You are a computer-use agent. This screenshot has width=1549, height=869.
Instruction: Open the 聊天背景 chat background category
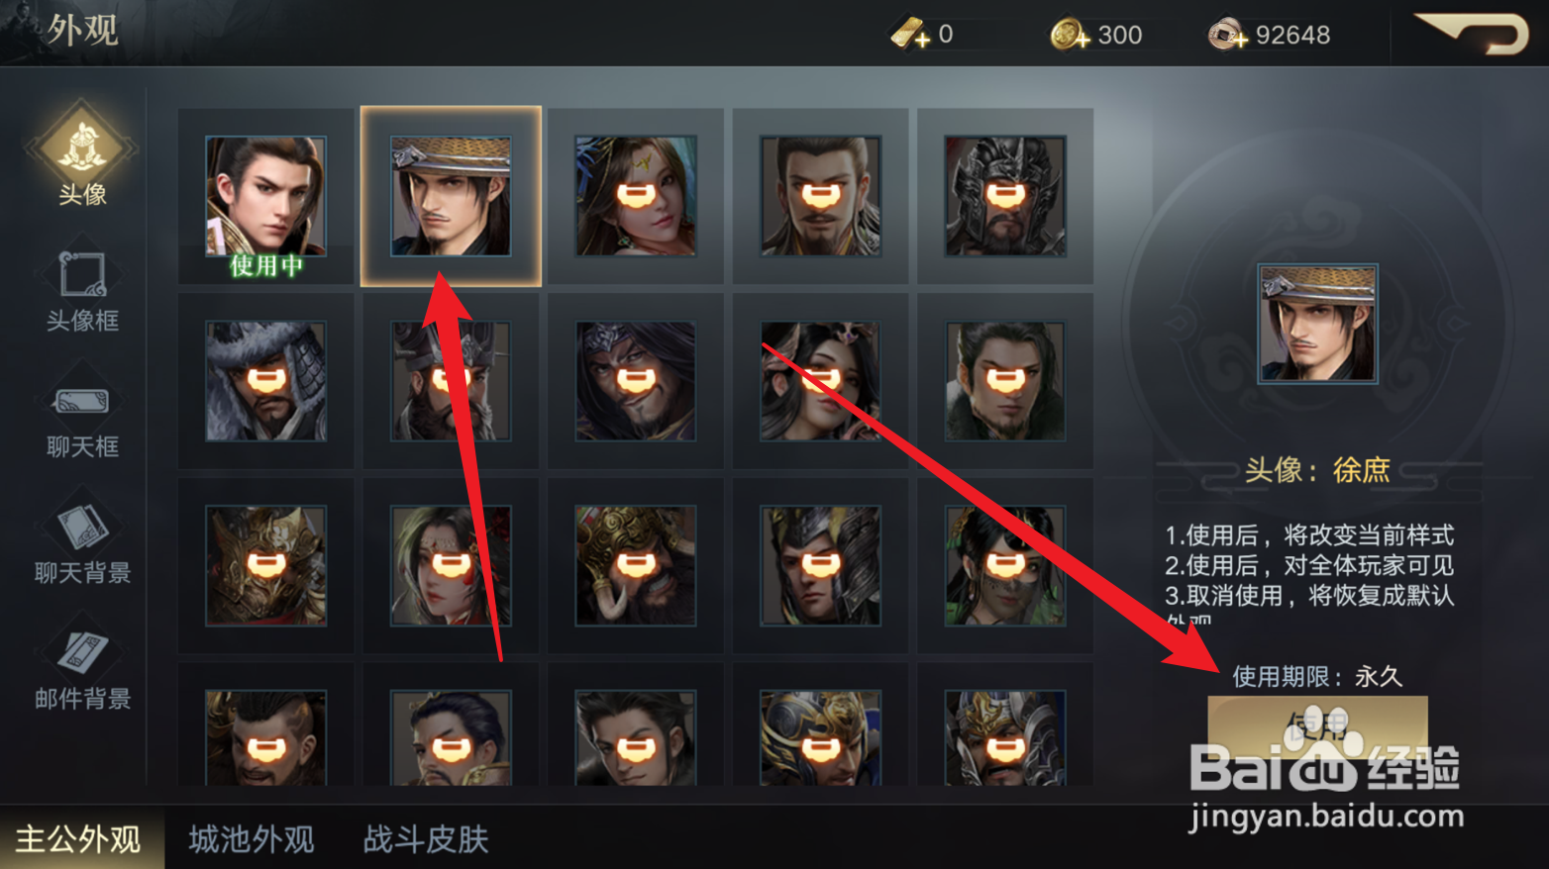pyautogui.click(x=82, y=542)
